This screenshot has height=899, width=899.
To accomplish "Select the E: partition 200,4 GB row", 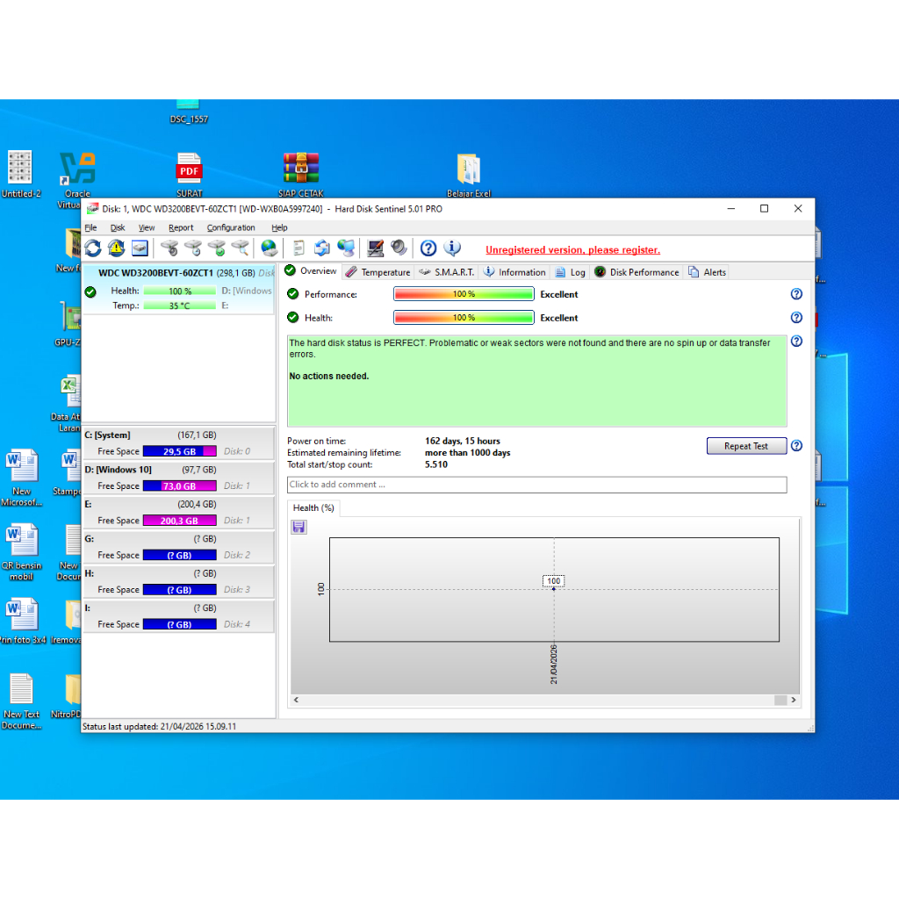I will click(179, 512).
